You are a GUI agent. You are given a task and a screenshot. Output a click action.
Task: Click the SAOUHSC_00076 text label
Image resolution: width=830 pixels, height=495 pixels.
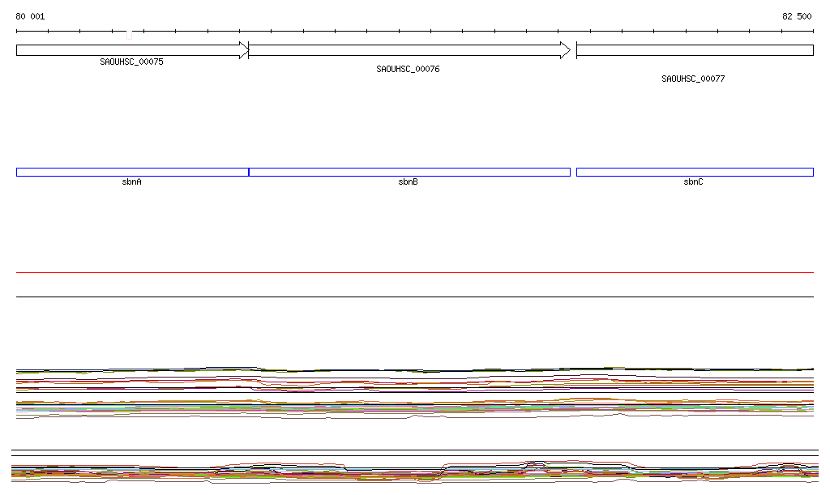point(408,69)
